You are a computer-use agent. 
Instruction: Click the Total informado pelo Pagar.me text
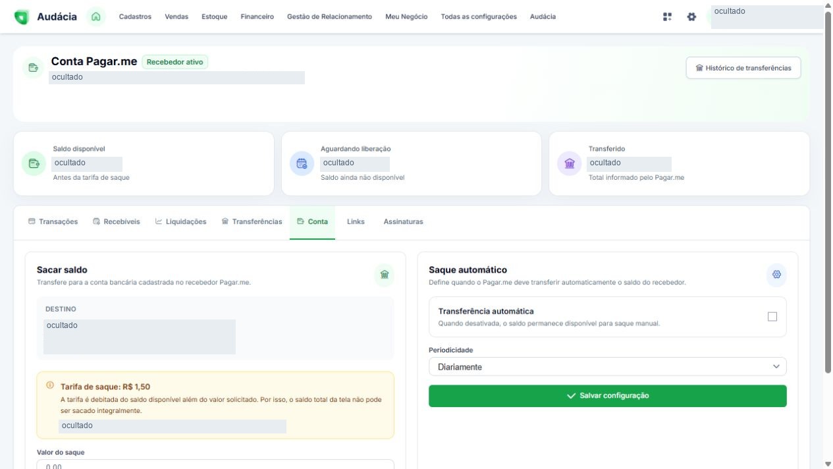(x=636, y=178)
